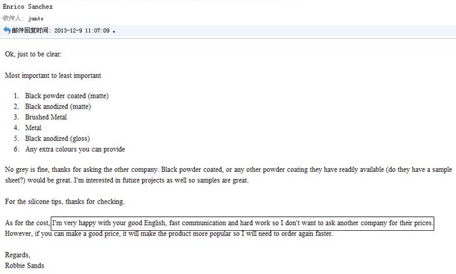Click the Regards closing line
This screenshot has height=274, width=456.
tap(18, 255)
